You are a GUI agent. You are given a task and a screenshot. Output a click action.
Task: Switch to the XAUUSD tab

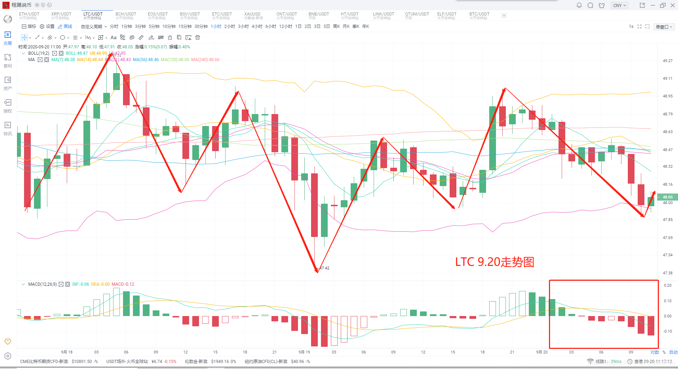[x=253, y=16]
